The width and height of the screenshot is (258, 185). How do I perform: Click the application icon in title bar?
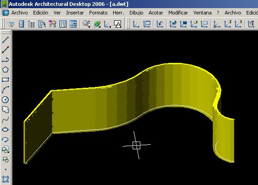click(x=4, y=4)
